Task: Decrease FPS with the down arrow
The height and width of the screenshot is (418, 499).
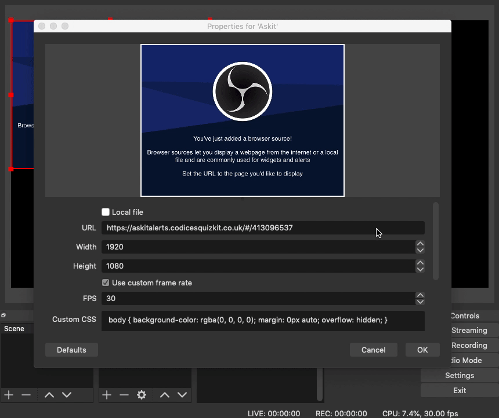Action: coord(420,302)
